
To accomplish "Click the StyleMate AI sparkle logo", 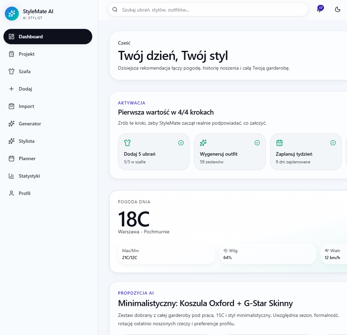I will 12,14.
